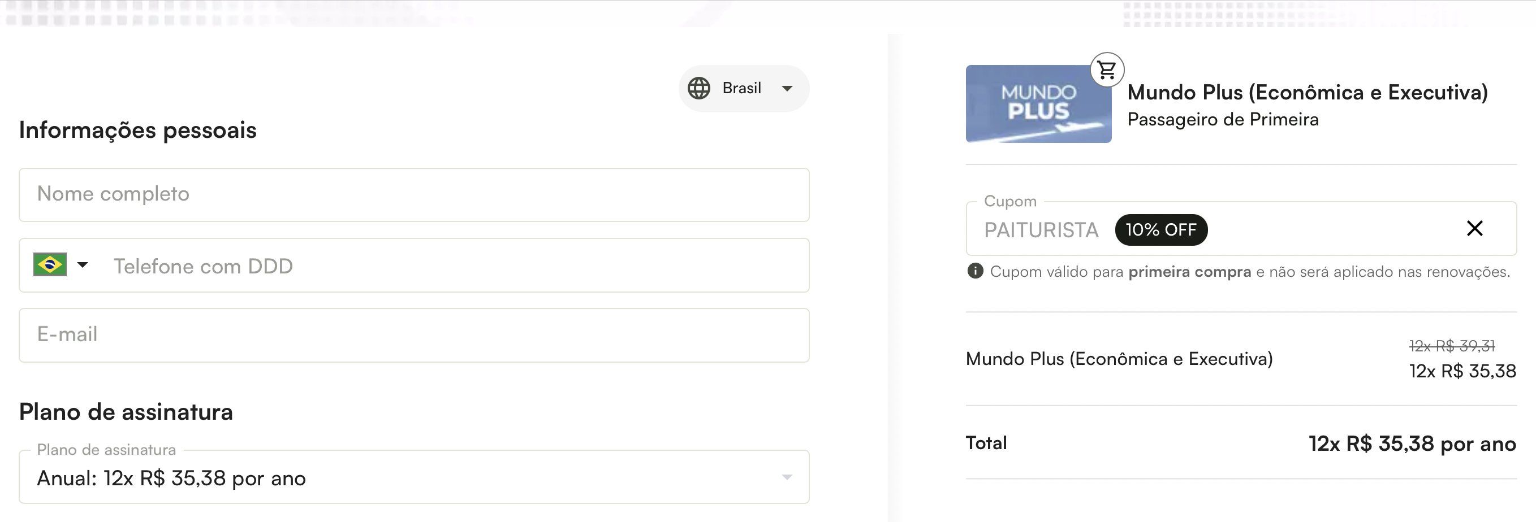1536x522 pixels.
Task: Click the coupon info circle icon
Action: [975, 271]
